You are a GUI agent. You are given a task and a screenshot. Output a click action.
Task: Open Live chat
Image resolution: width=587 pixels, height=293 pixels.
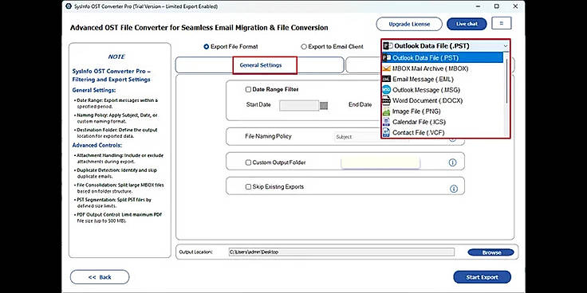pos(467,24)
